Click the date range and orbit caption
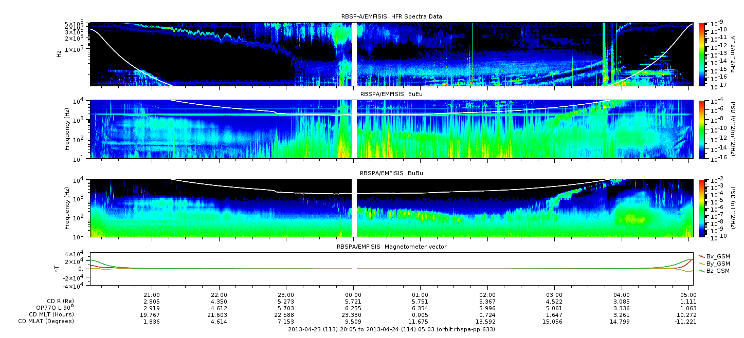This screenshot has height=338, width=744. click(x=391, y=329)
